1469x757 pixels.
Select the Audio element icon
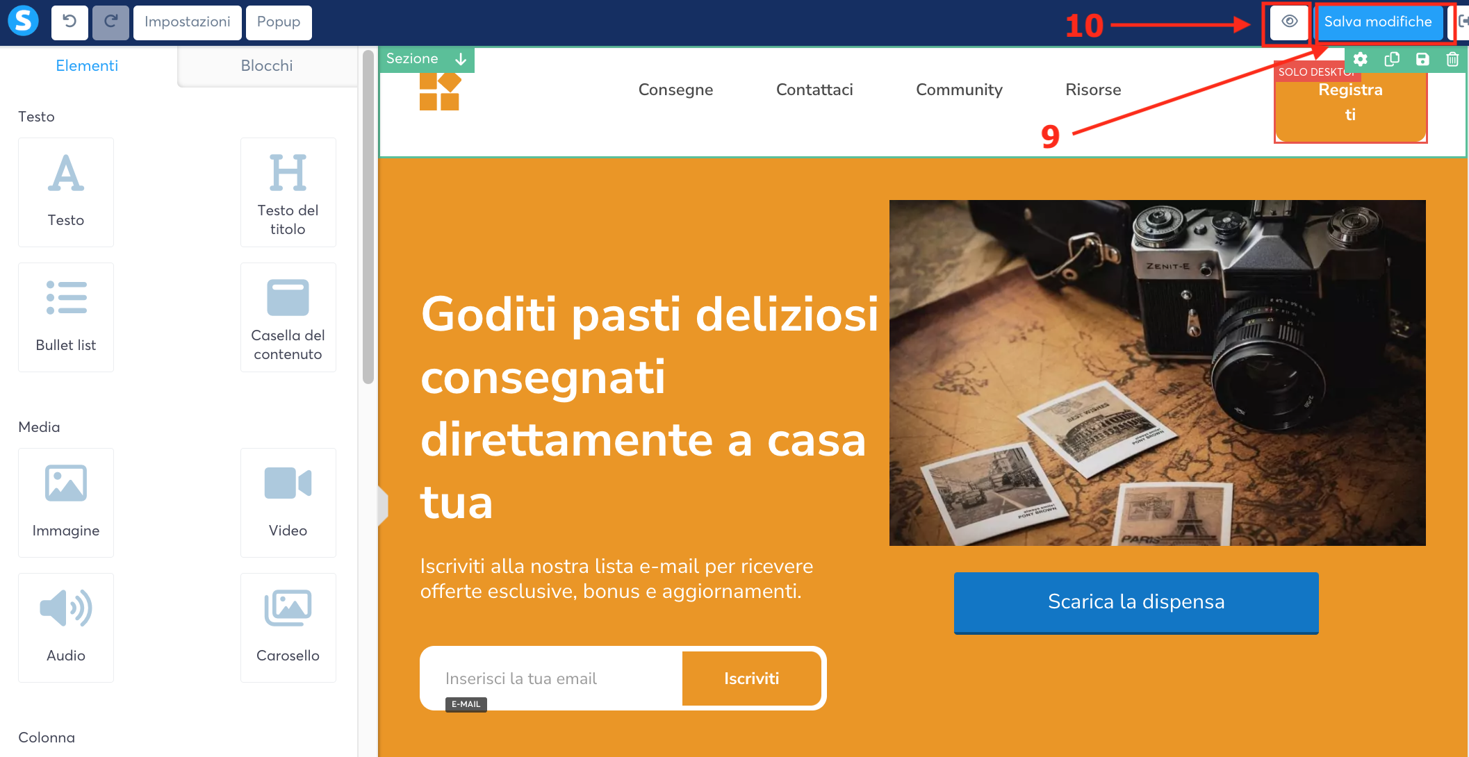click(x=66, y=608)
